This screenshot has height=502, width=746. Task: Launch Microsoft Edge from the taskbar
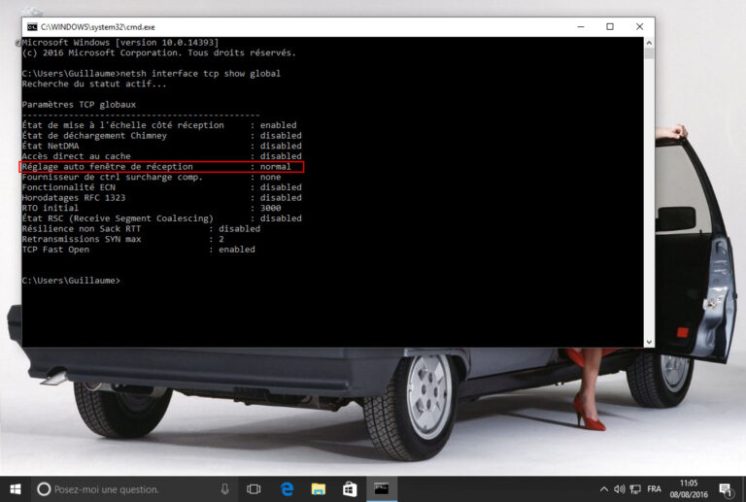(x=287, y=489)
